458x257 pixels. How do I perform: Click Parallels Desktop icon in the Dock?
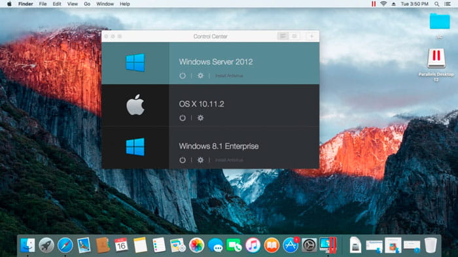coord(328,245)
